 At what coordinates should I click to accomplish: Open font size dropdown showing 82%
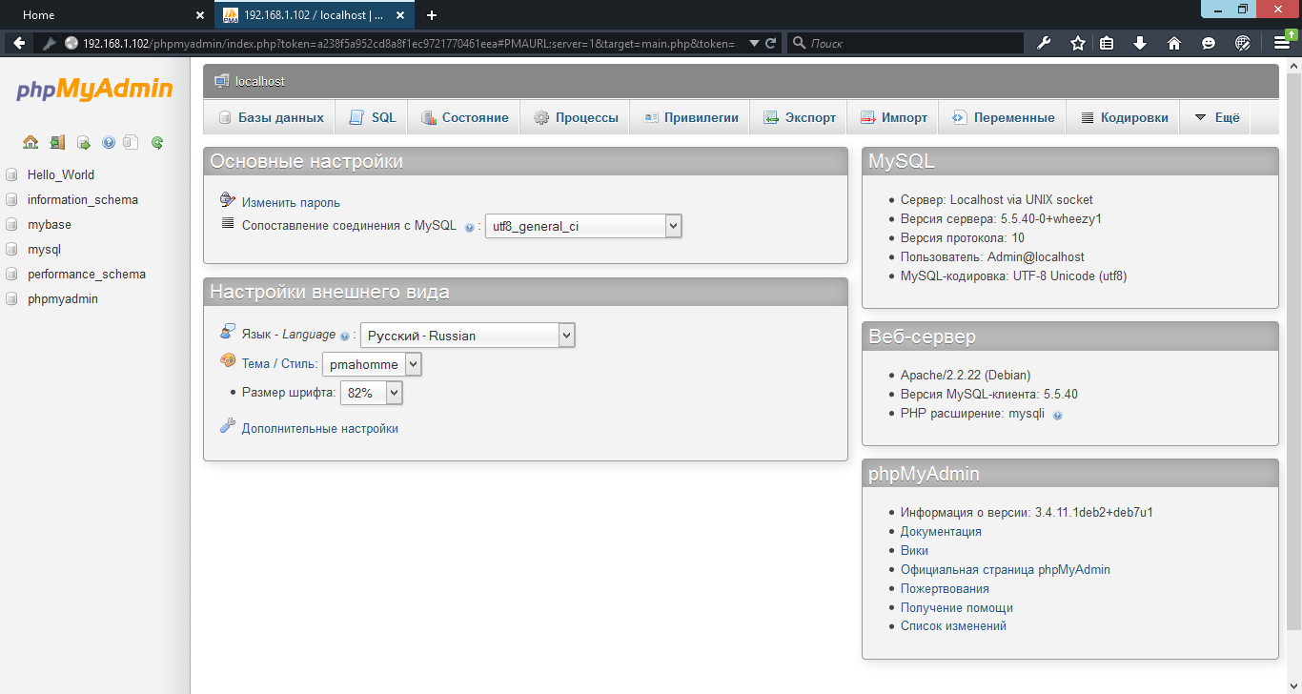coord(372,393)
